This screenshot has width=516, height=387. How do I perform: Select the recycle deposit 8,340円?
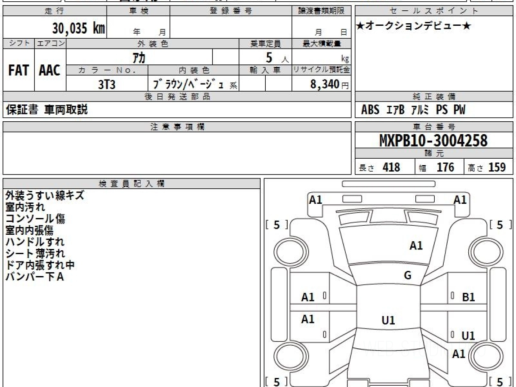coord(330,84)
